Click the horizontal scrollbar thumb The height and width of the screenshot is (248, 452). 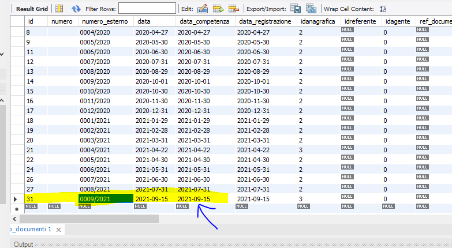pyautogui.click(x=89, y=219)
